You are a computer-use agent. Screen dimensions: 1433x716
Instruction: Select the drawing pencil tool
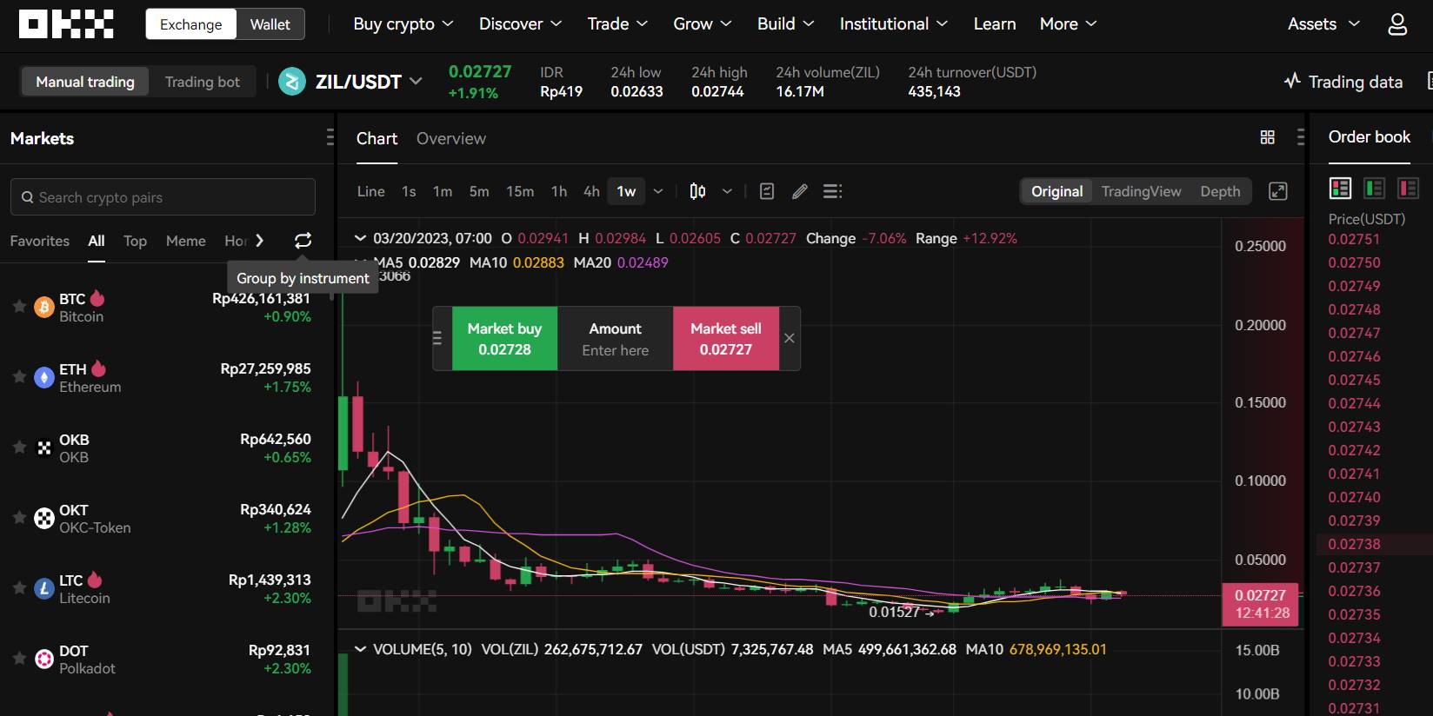click(x=800, y=191)
